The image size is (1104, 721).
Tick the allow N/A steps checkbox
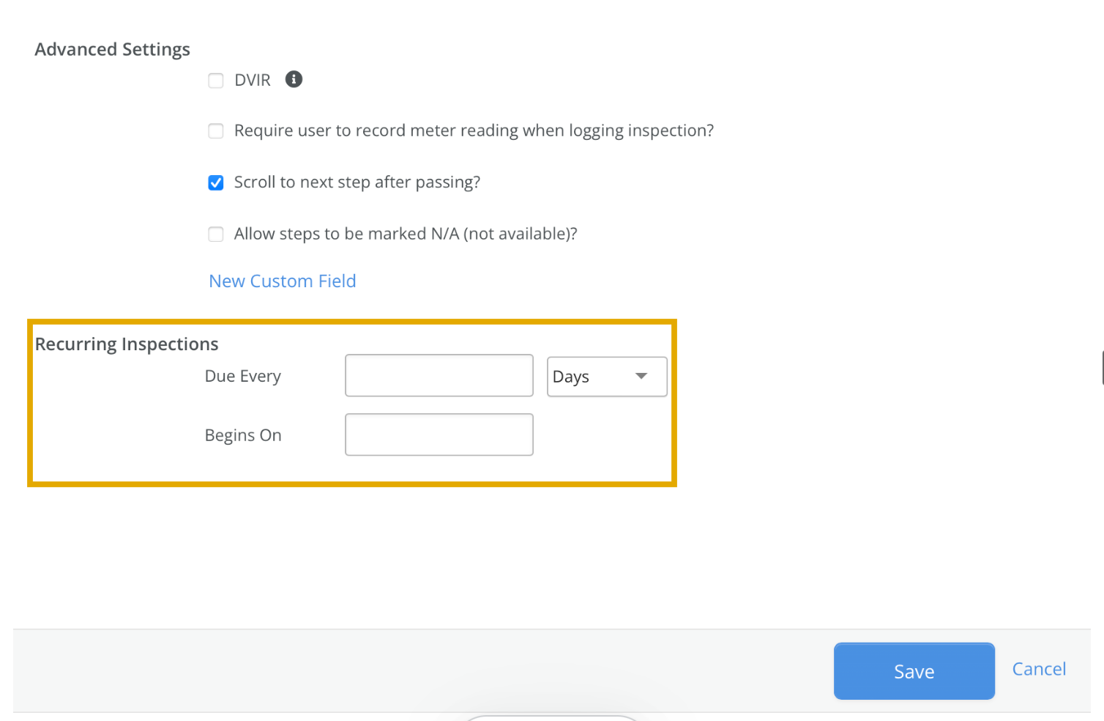[x=216, y=234]
